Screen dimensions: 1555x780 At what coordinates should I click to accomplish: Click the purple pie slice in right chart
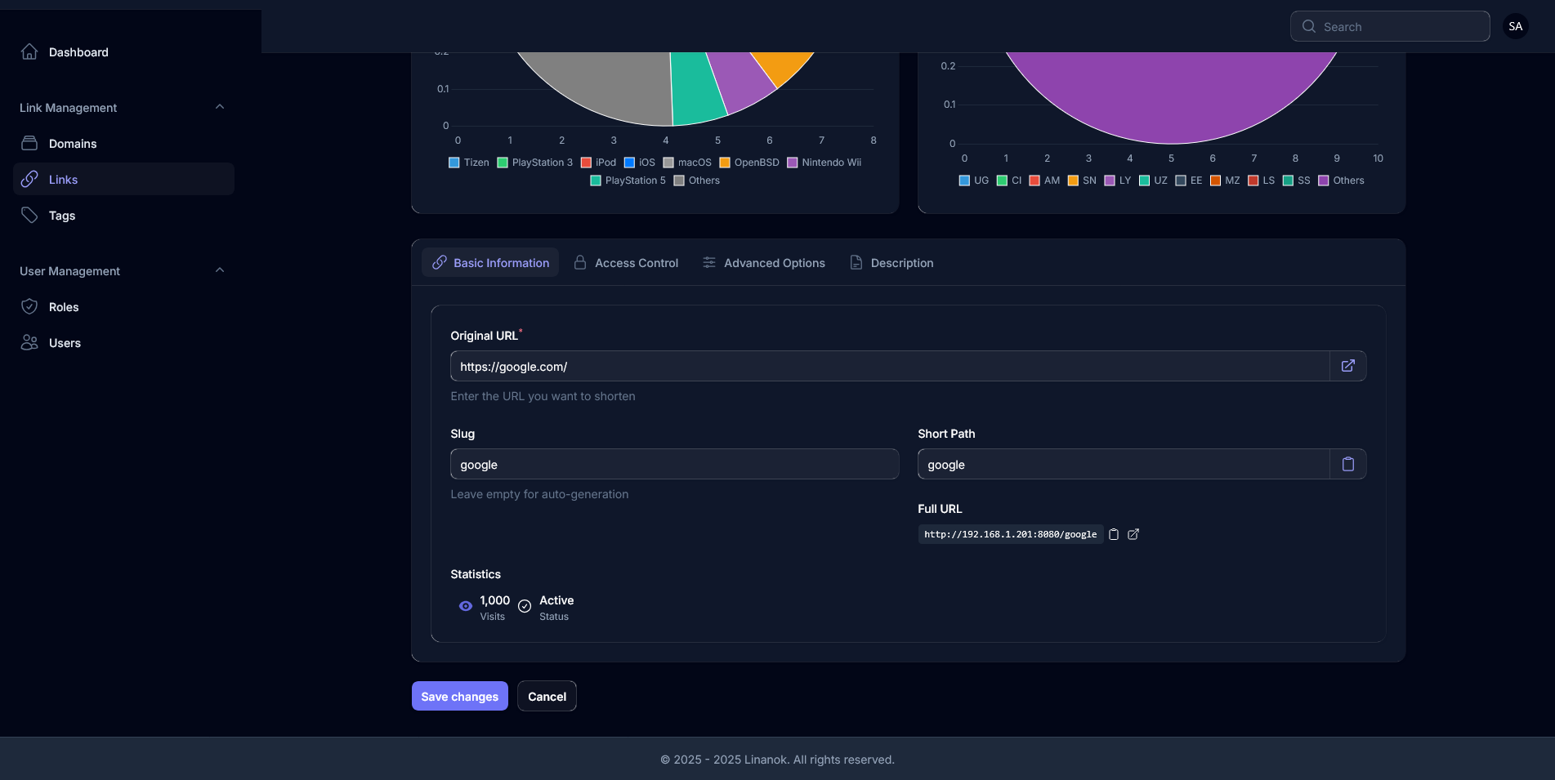coord(1170,98)
